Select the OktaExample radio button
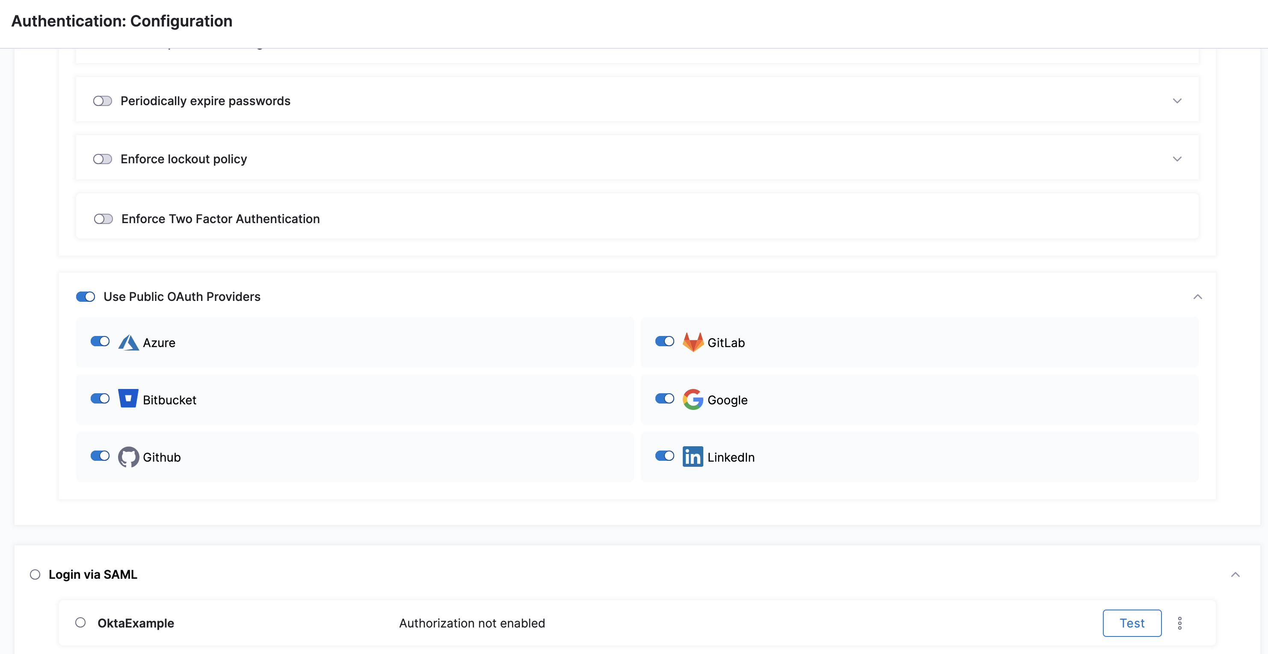The width and height of the screenshot is (1268, 654). [81, 622]
